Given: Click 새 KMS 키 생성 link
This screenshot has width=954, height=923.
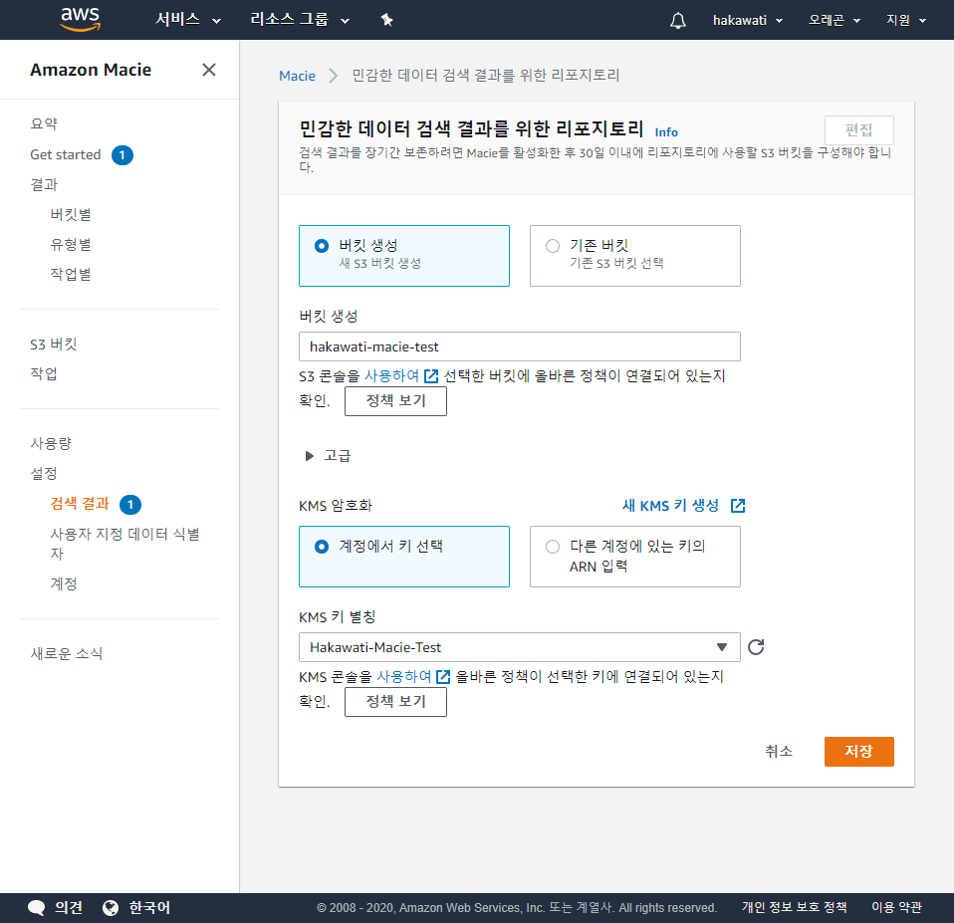Looking at the screenshot, I should click(x=670, y=506).
